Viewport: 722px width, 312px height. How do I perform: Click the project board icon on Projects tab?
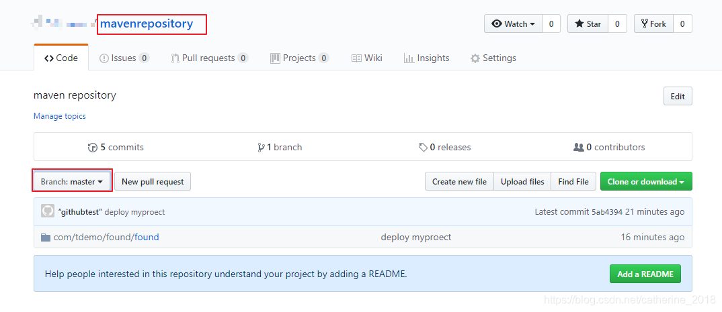click(276, 58)
